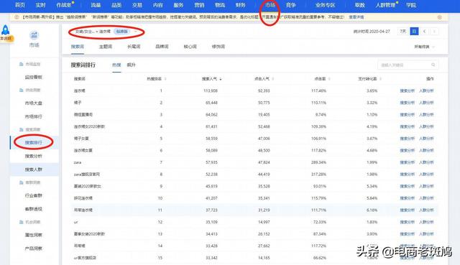Select the 热搜 ranking sub-tab
Image resolution: width=460 pixels, height=265 pixels.
(x=116, y=65)
